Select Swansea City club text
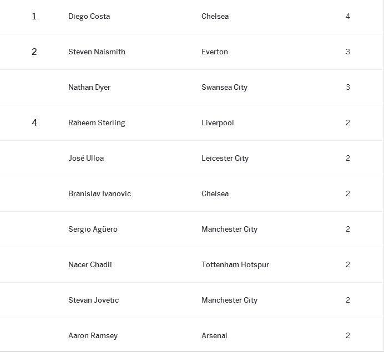Image resolution: width=384 pixels, height=352 pixels. 225,88
